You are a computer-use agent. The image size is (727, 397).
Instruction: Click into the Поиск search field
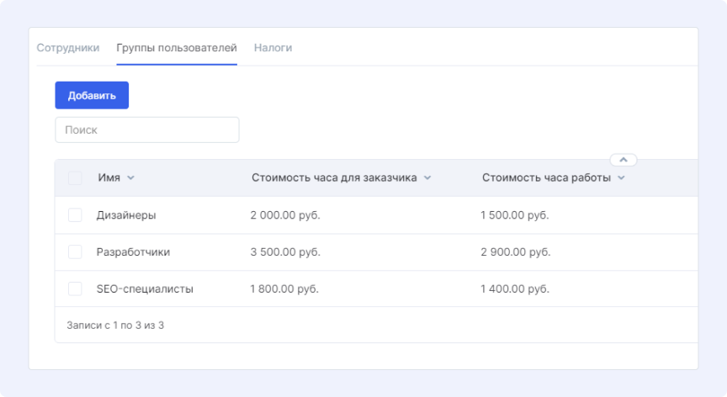click(x=147, y=130)
